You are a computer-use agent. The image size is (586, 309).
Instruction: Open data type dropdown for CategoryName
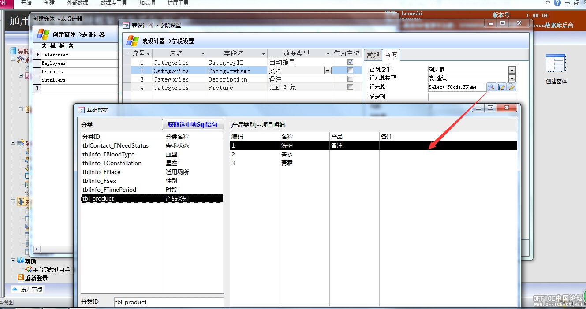[x=328, y=71]
